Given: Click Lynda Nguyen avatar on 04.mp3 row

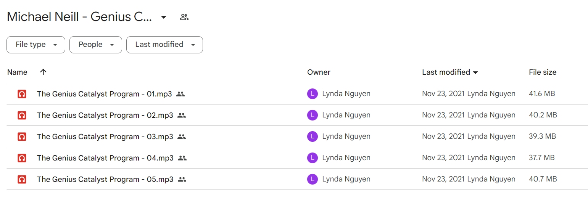Looking at the screenshot, I should (313, 158).
